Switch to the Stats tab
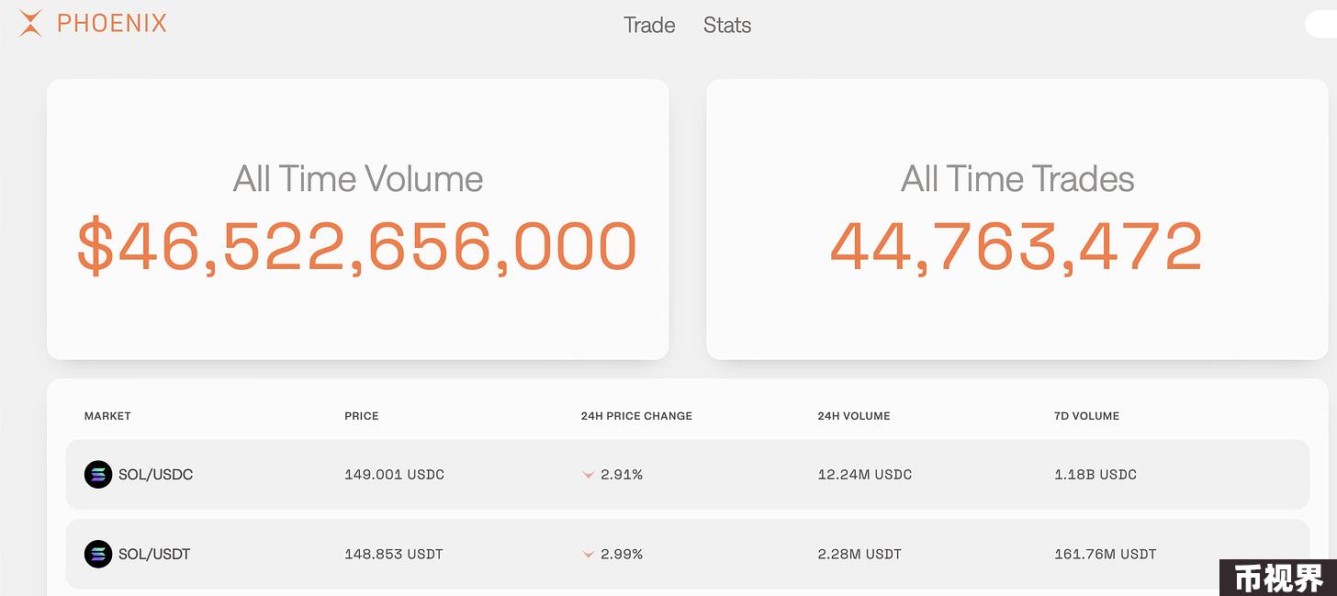 click(727, 25)
